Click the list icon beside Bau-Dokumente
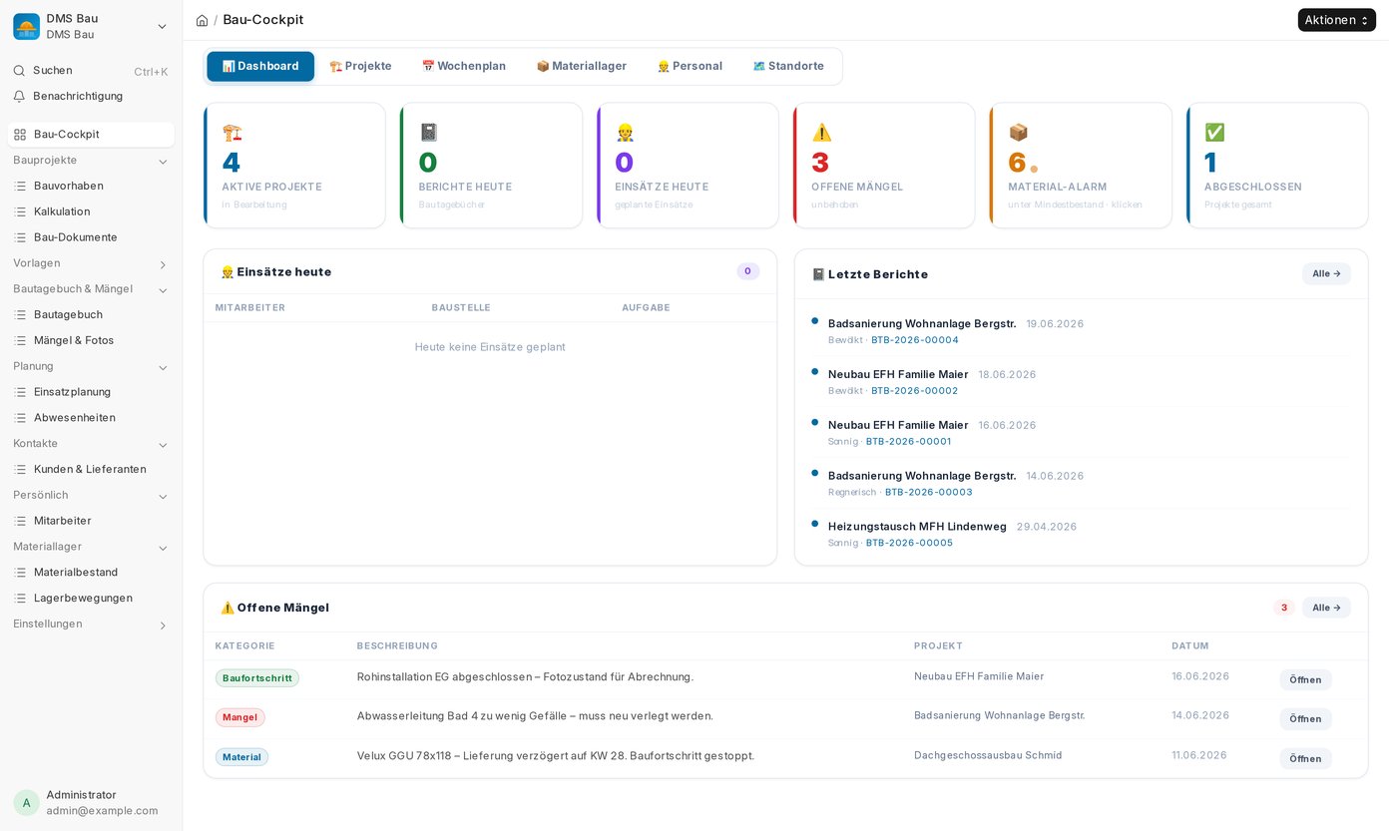This screenshot has width=1397, height=831. click(x=20, y=237)
